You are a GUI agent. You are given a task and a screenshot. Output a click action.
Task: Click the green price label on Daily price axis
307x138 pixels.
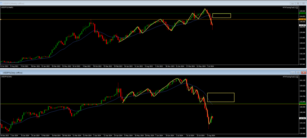(303, 104)
